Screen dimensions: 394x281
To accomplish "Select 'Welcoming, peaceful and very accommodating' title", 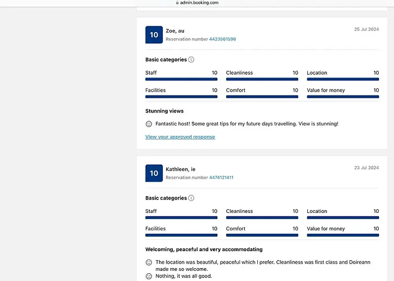I will click(x=204, y=250).
